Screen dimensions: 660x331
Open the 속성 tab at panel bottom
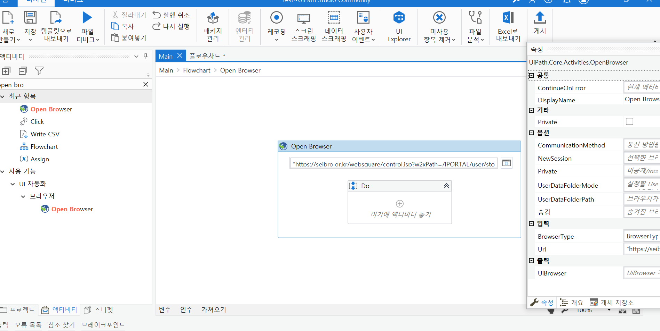point(542,303)
